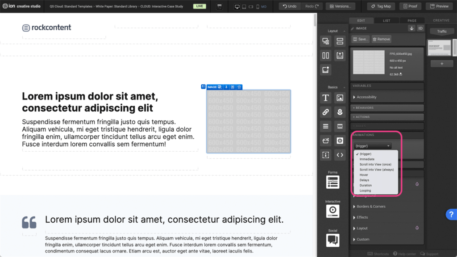Select the Text element tool in Basics
Image resolution: width=457 pixels, height=257 pixels.
(326, 98)
